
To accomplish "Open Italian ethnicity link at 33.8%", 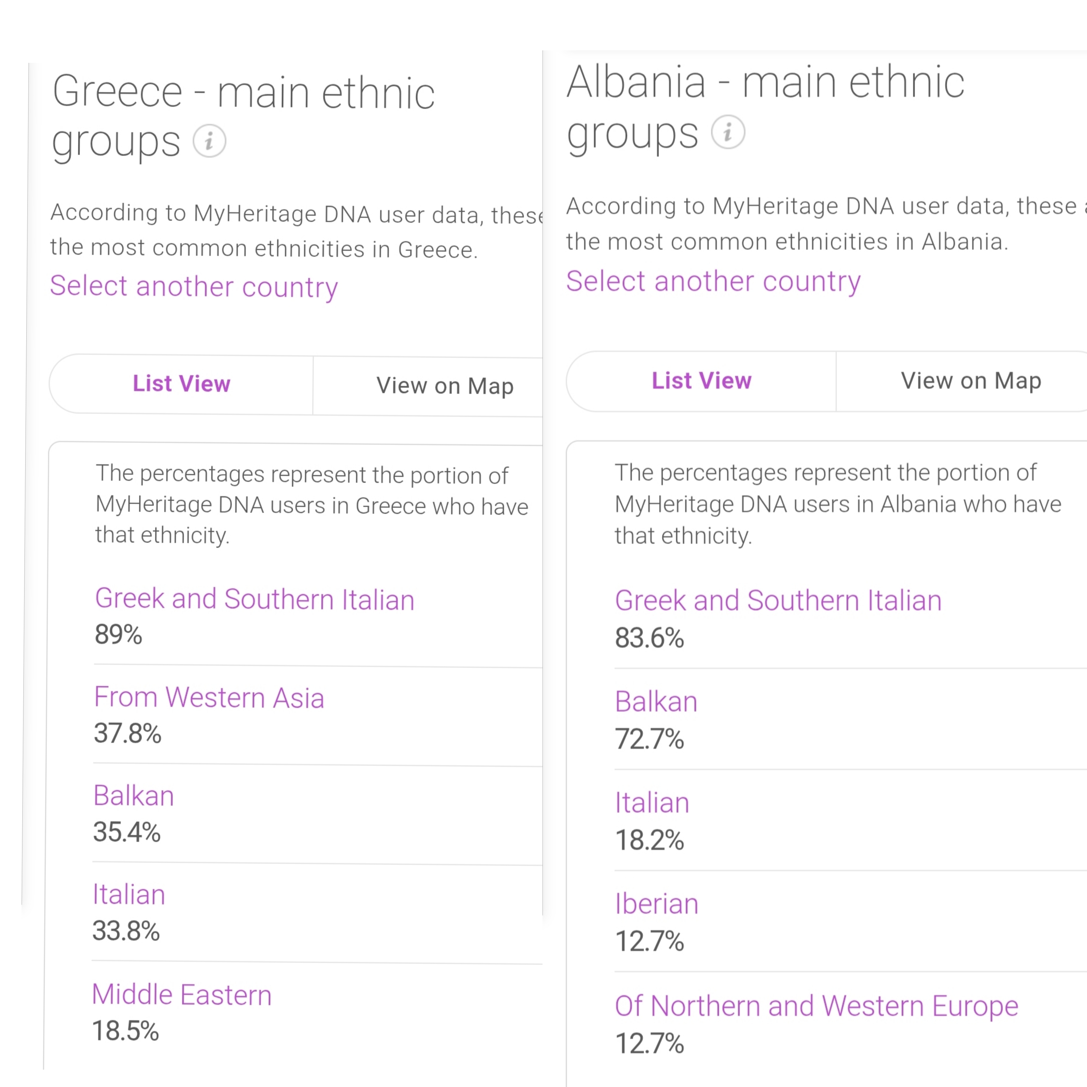I will coord(129,895).
